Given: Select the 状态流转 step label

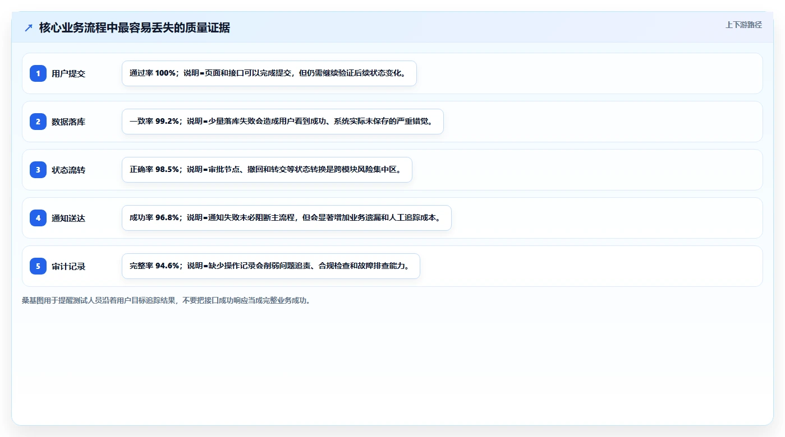Looking at the screenshot, I should pos(68,170).
